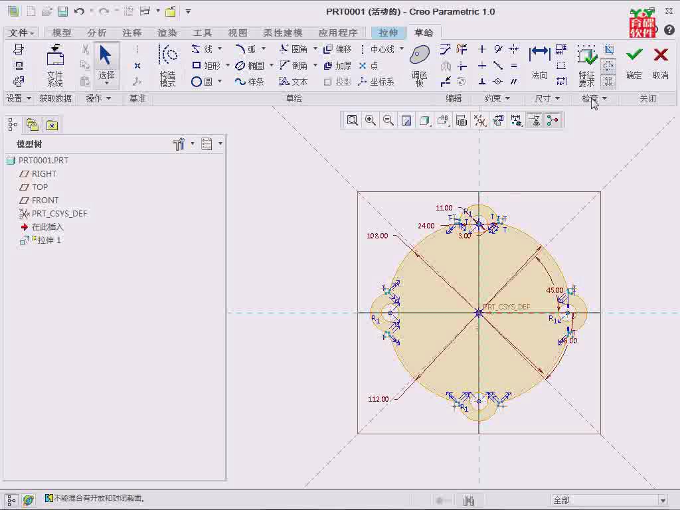
Task: Apply the Equal constraint icon
Action: point(514,66)
